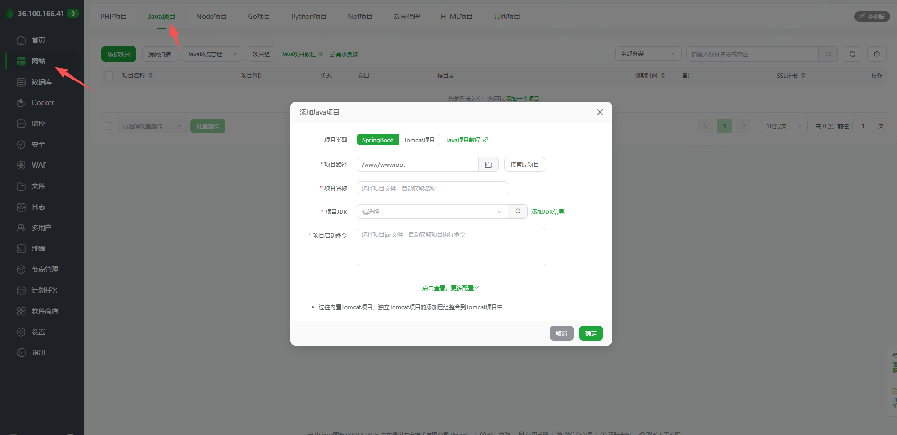Select SpringBoot as project type
This screenshot has width=897, height=435.
377,139
